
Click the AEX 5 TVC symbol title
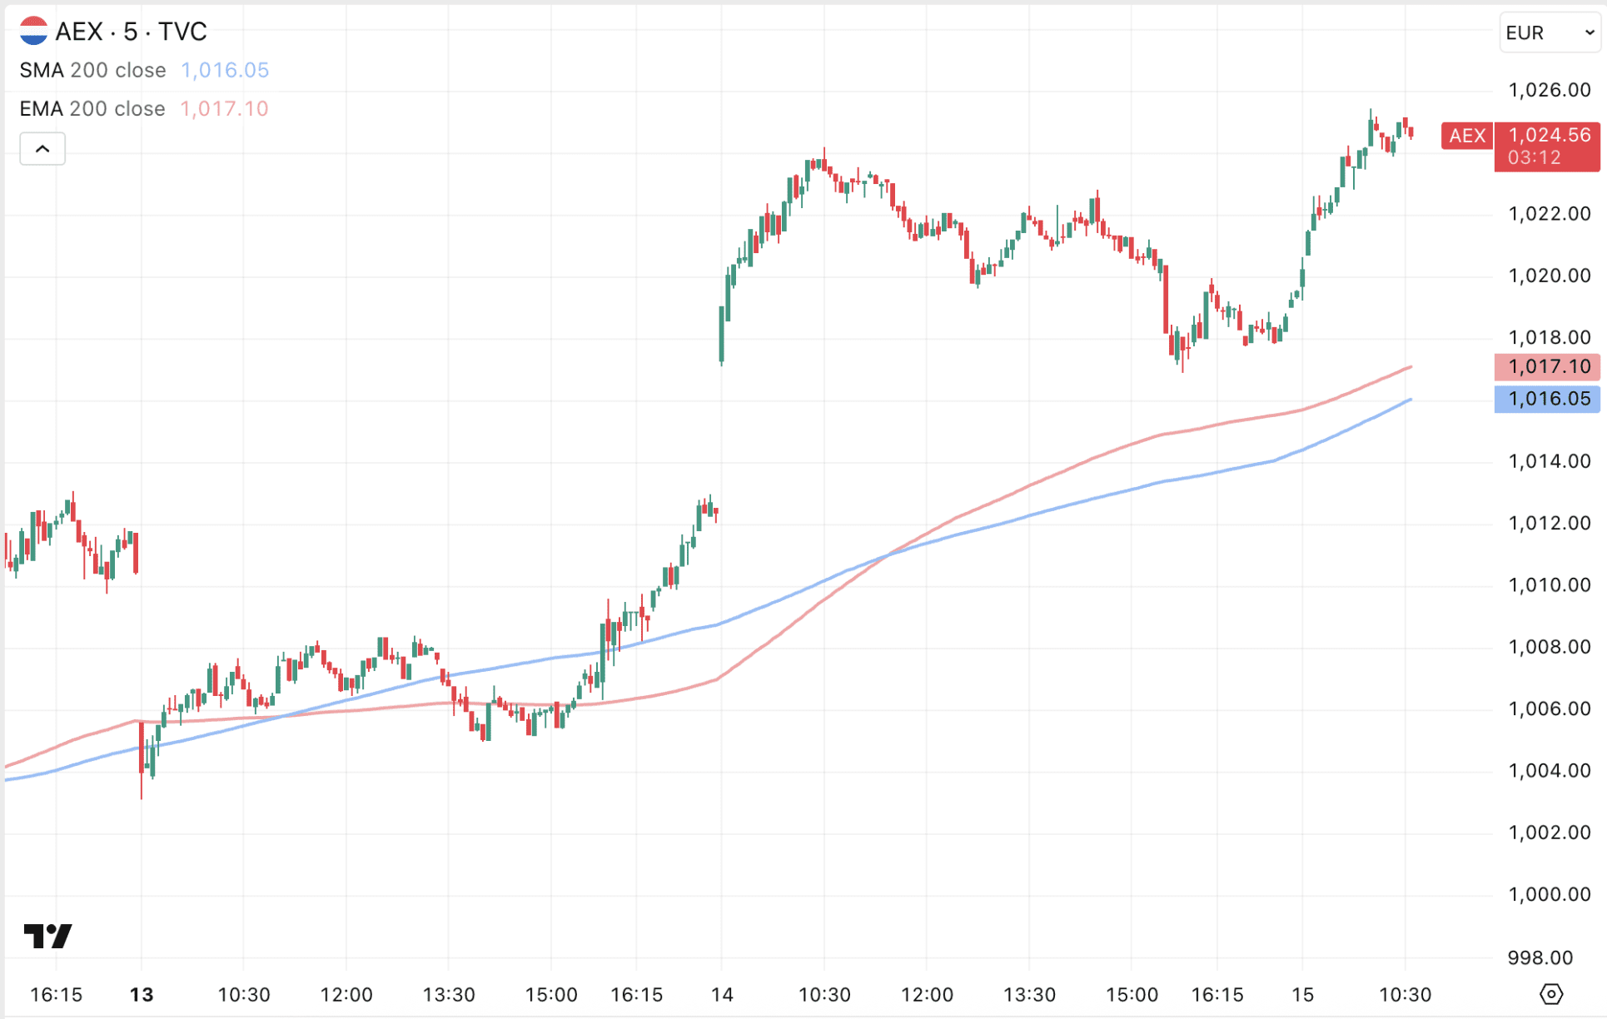131,32
